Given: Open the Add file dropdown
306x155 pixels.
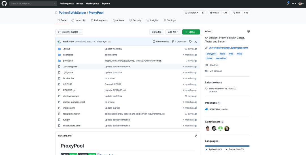Looking at the screenshot, I should click(173, 32).
